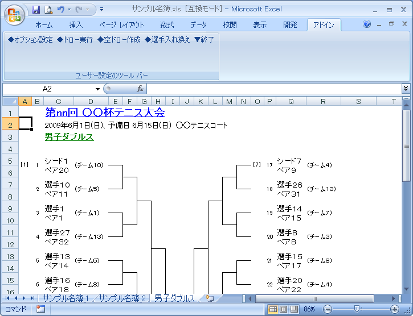The height and width of the screenshot is (316, 413).
Task: Click ◆空ドロー作成 add-in command
Action: click(119, 40)
